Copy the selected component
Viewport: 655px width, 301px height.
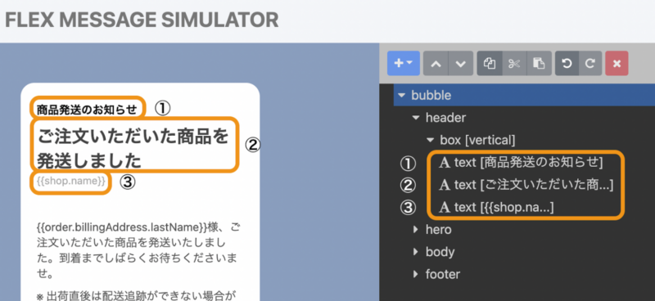pyautogui.click(x=490, y=64)
